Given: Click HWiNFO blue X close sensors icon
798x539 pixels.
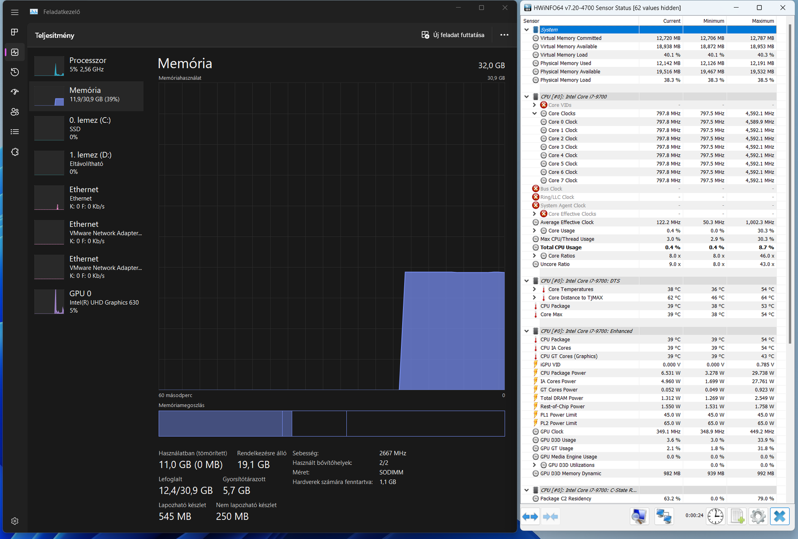Looking at the screenshot, I should 780,517.
